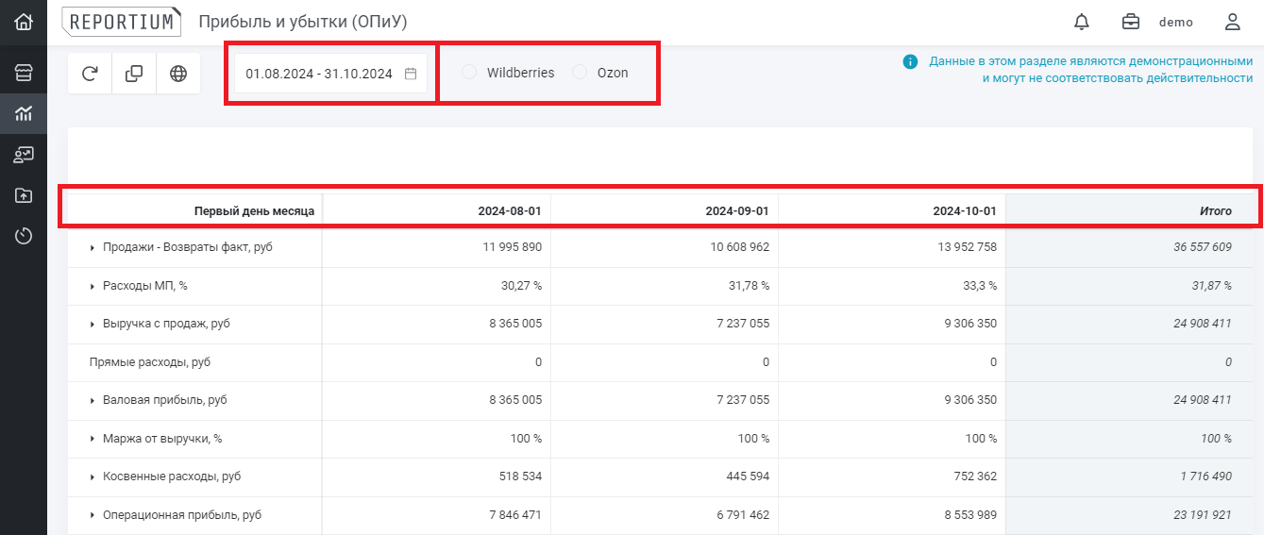Select the Ozon radio button
The image size is (1264, 535).
click(580, 73)
